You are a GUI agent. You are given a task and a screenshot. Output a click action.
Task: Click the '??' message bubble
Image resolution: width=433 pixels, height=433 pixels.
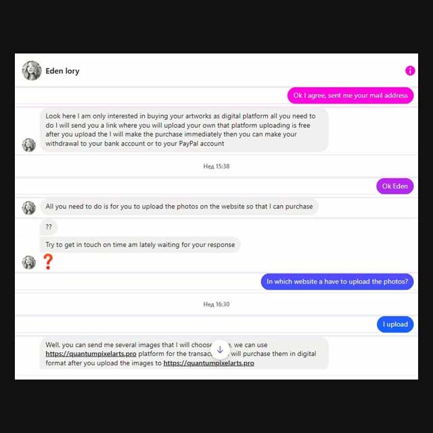click(x=49, y=227)
